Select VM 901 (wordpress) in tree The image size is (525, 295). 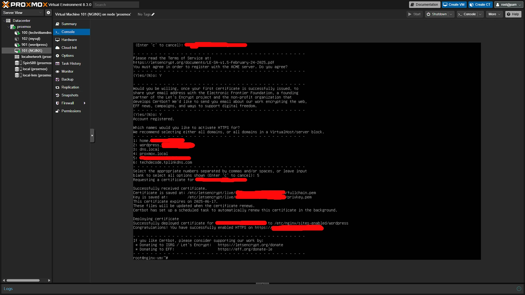(31, 45)
